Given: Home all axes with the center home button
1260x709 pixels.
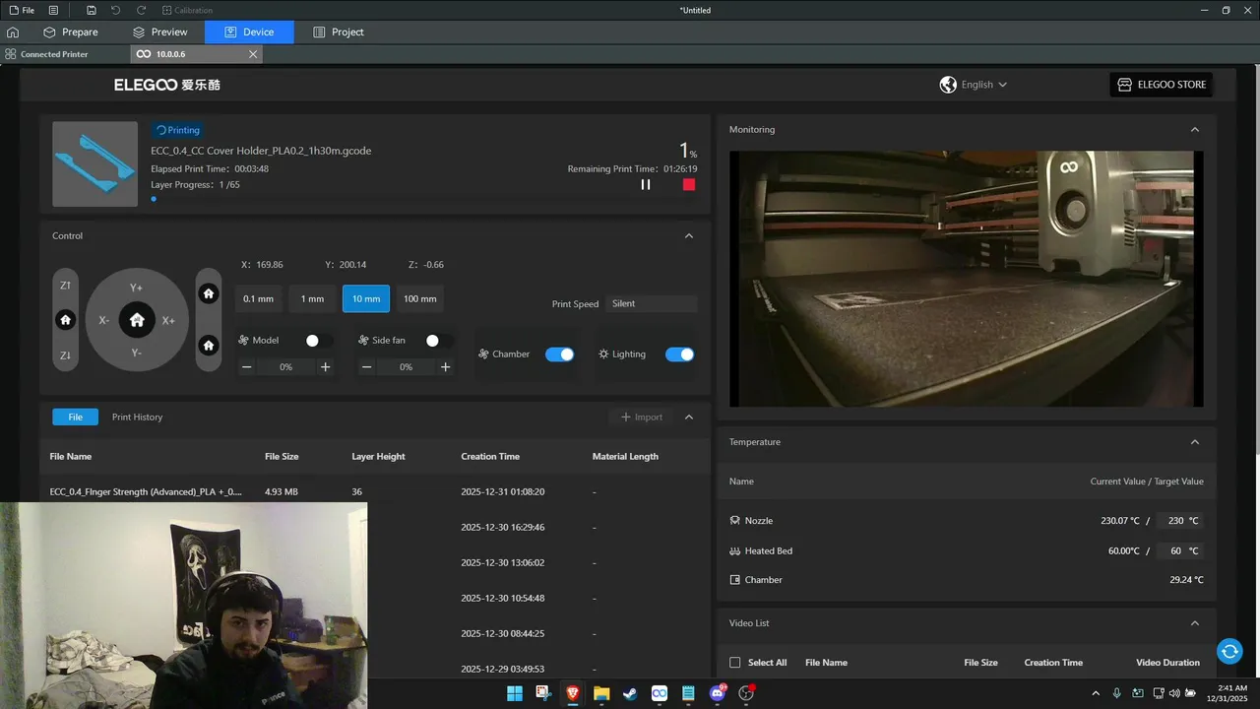Looking at the screenshot, I should 137,320.
